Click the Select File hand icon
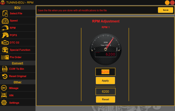Screen dimensions: 175x111 [5, 13]
